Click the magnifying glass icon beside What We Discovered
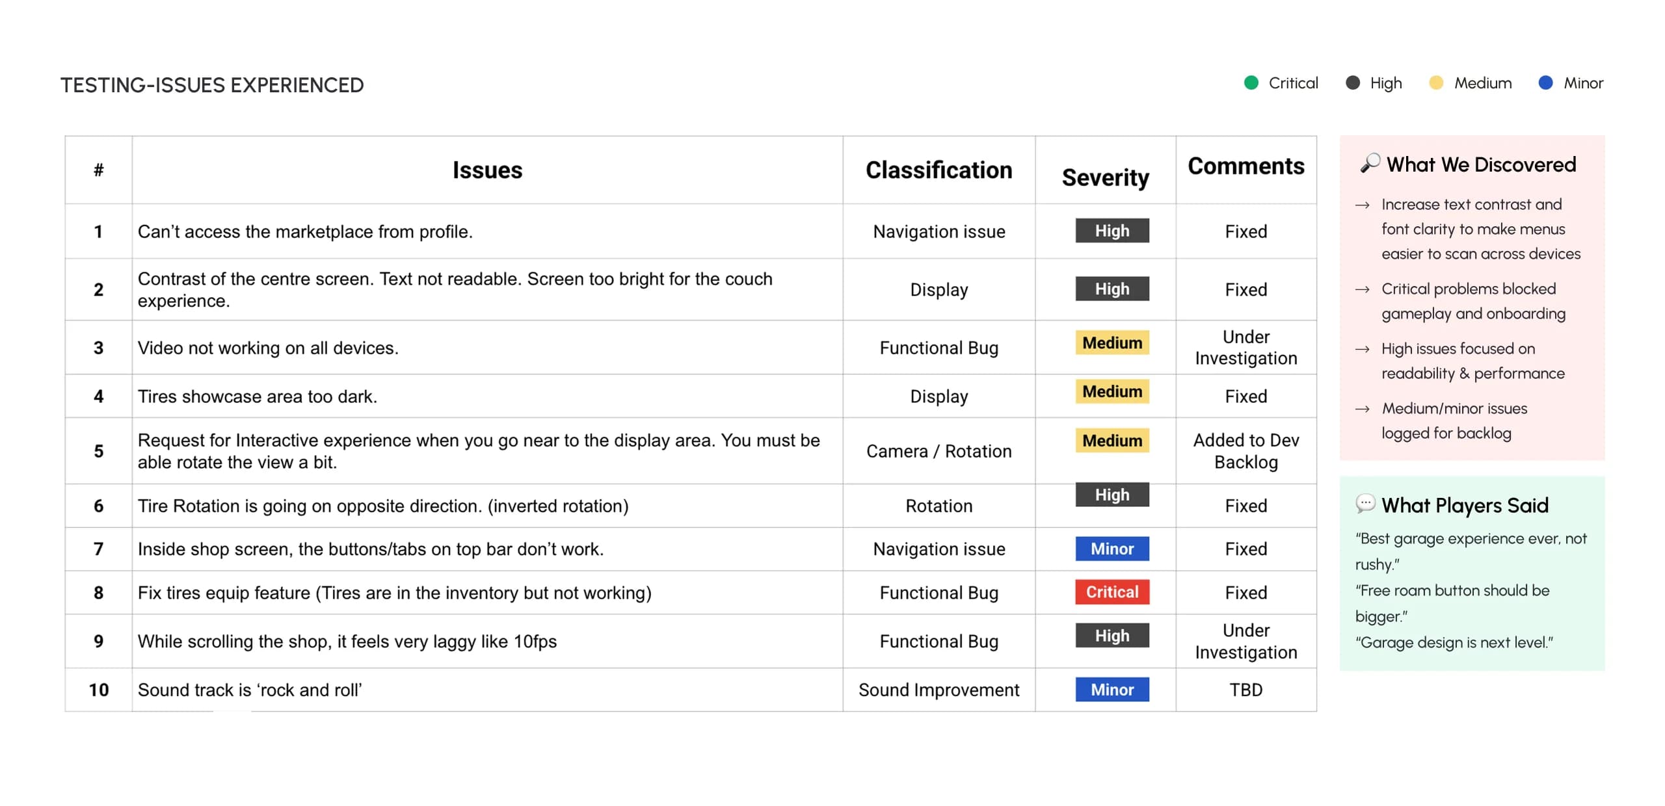 (1370, 162)
